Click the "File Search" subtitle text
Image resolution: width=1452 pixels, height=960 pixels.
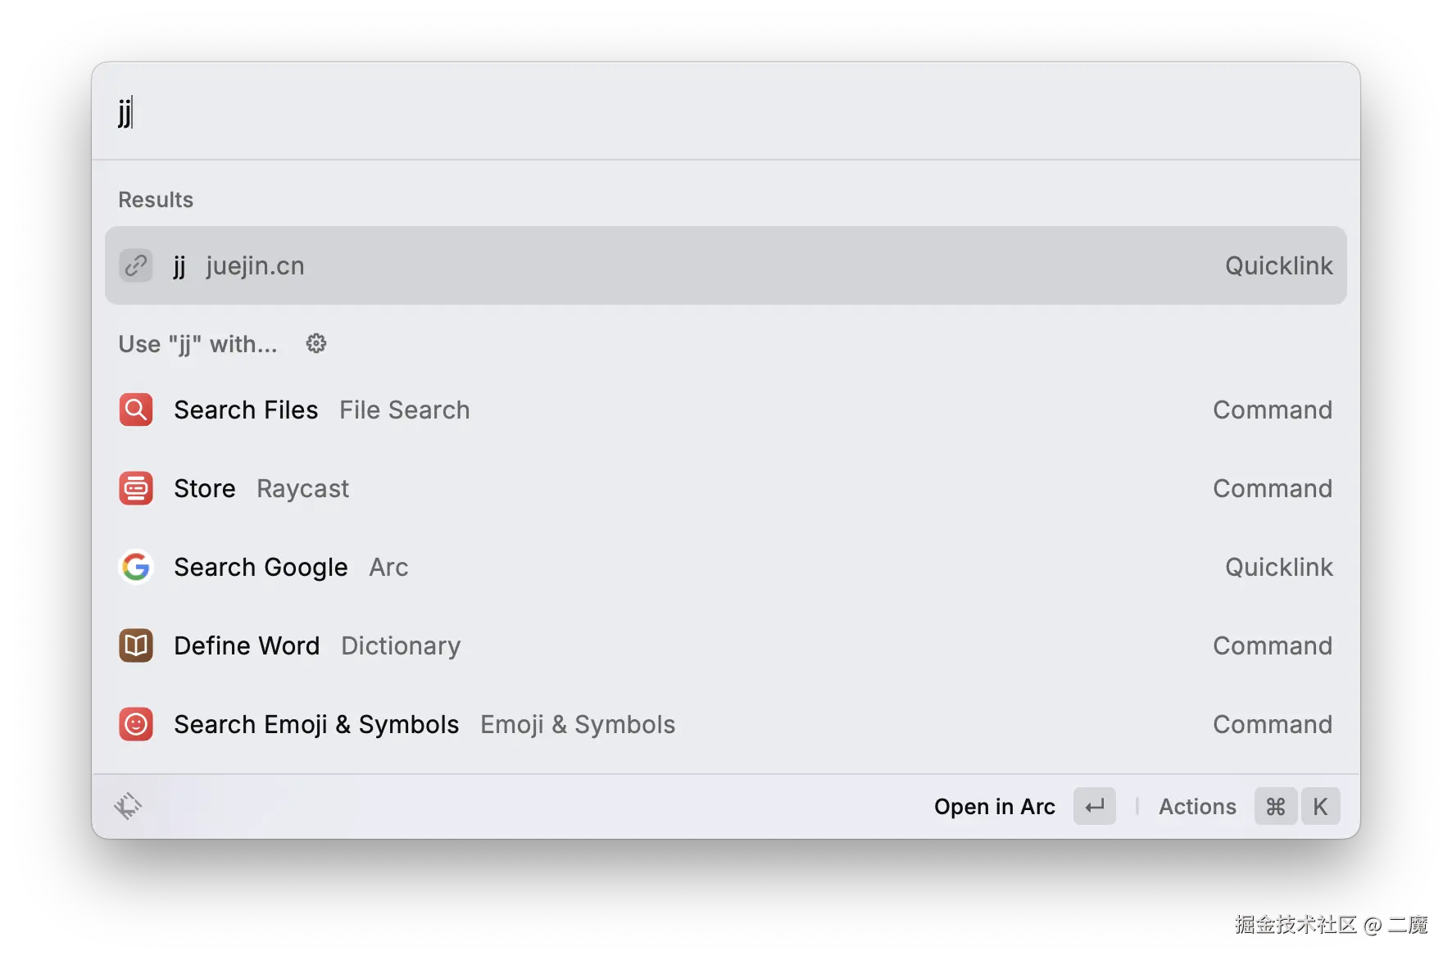click(405, 410)
